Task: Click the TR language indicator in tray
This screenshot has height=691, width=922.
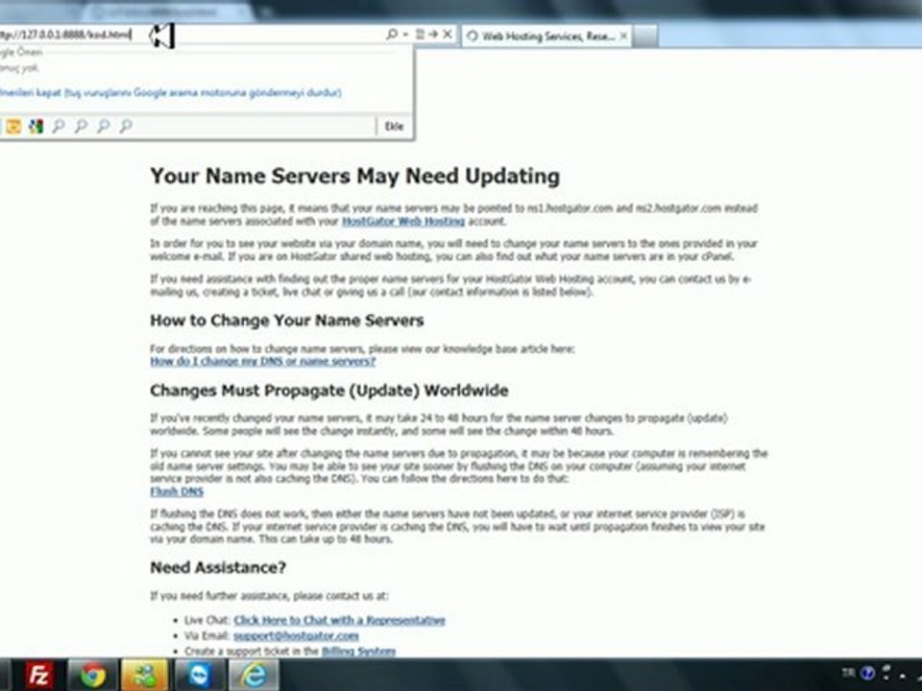Action: 848,673
